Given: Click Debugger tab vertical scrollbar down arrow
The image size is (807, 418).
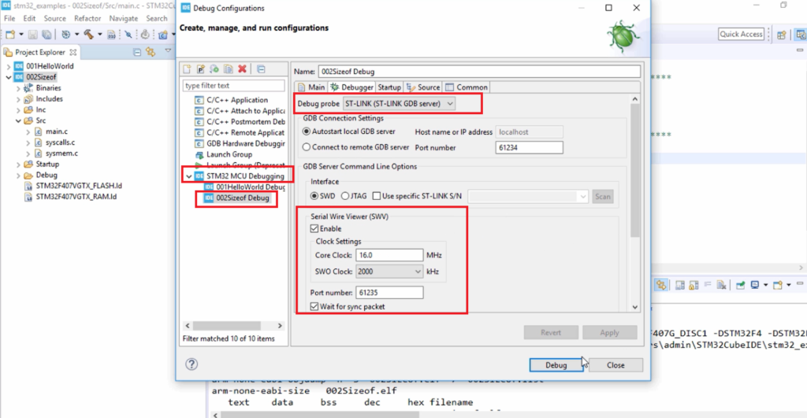Looking at the screenshot, I should coord(634,307).
